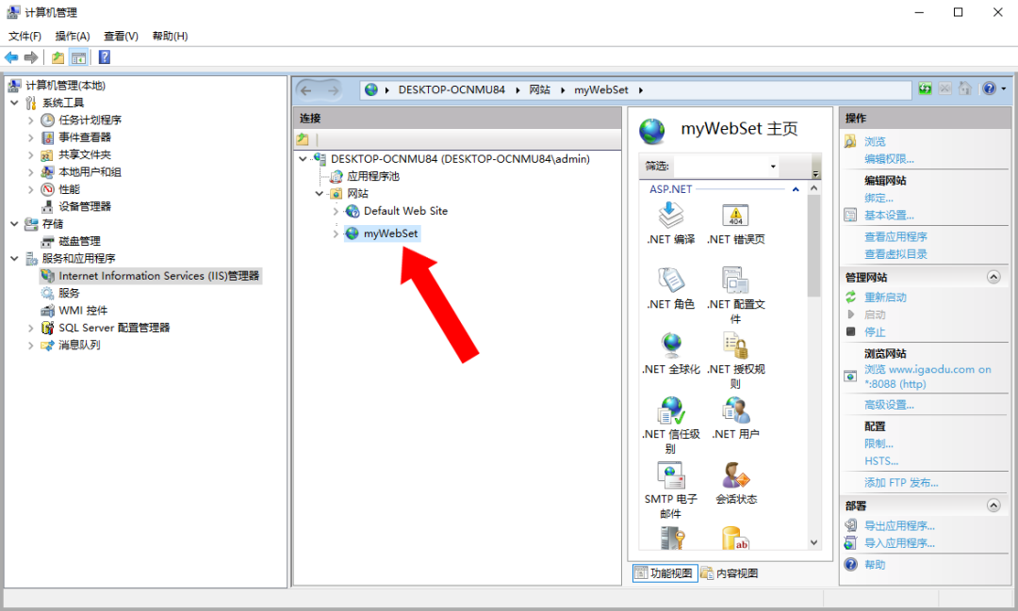
Task: Click the help icon in IIS address bar
Action: point(990,88)
